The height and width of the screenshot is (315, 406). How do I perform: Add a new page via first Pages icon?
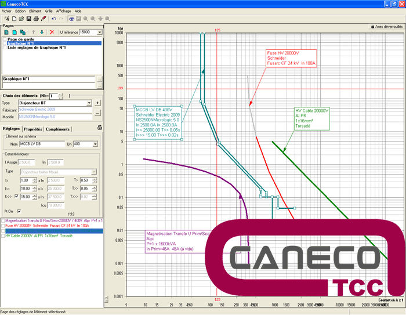6,32
